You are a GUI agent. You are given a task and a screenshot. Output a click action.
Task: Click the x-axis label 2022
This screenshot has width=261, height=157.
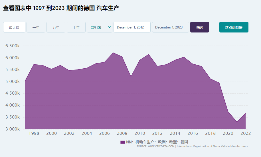click(x=246, y=133)
